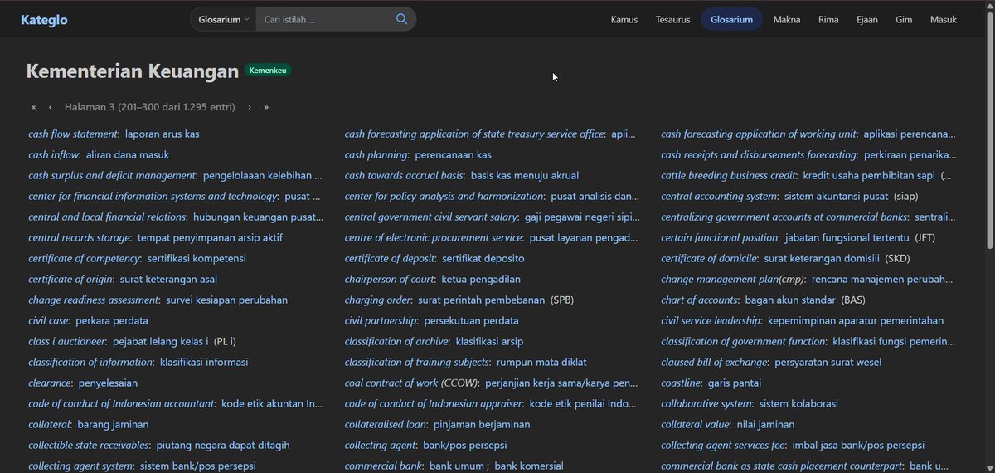Focus the 'Cari istilah' search field

[323, 19]
